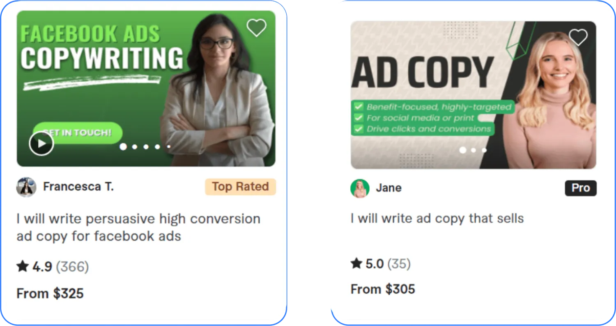Viewport: 616px width, 326px height.
Task: Favorite Francesca's gig with the heart icon
Action: [x=256, y=28]
